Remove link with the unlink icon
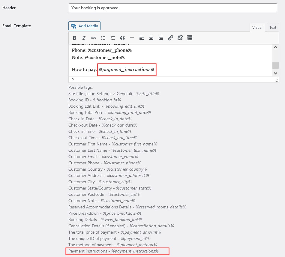285x257 pixels. click(180, 38)
